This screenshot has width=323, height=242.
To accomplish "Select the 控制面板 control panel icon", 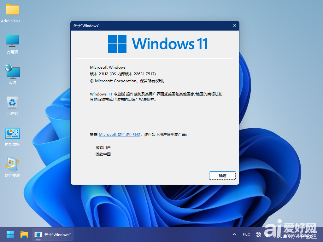I will (x=12, y=137).
